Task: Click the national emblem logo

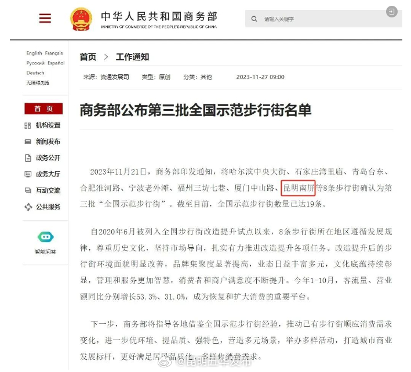Action: click(x=81, y=19)
